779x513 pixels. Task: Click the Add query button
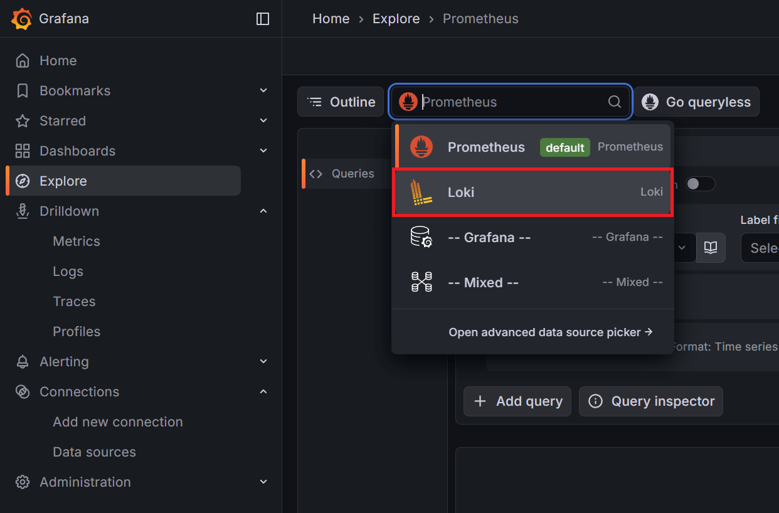pos(517,401)
